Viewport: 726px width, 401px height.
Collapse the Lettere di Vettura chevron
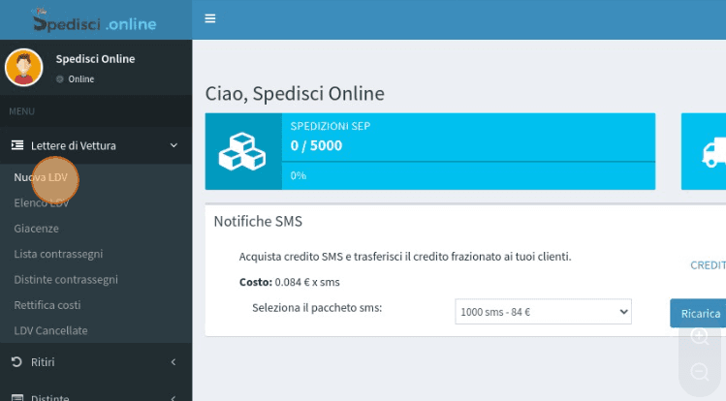coord(174,145)
